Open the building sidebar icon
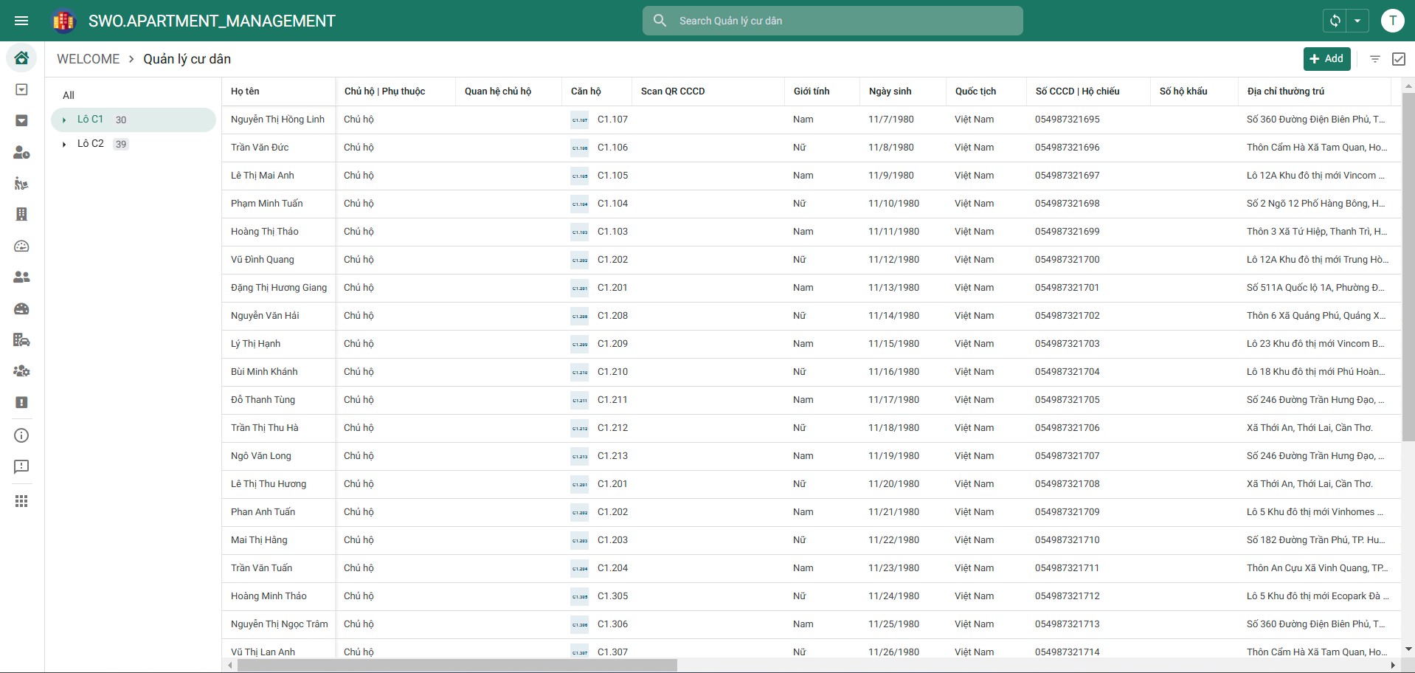This screenshot has width=1415, height=673. [x=21, y=214]
